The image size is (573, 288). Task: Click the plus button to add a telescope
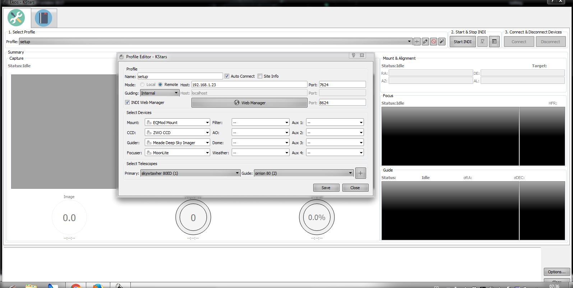(360, 173)
